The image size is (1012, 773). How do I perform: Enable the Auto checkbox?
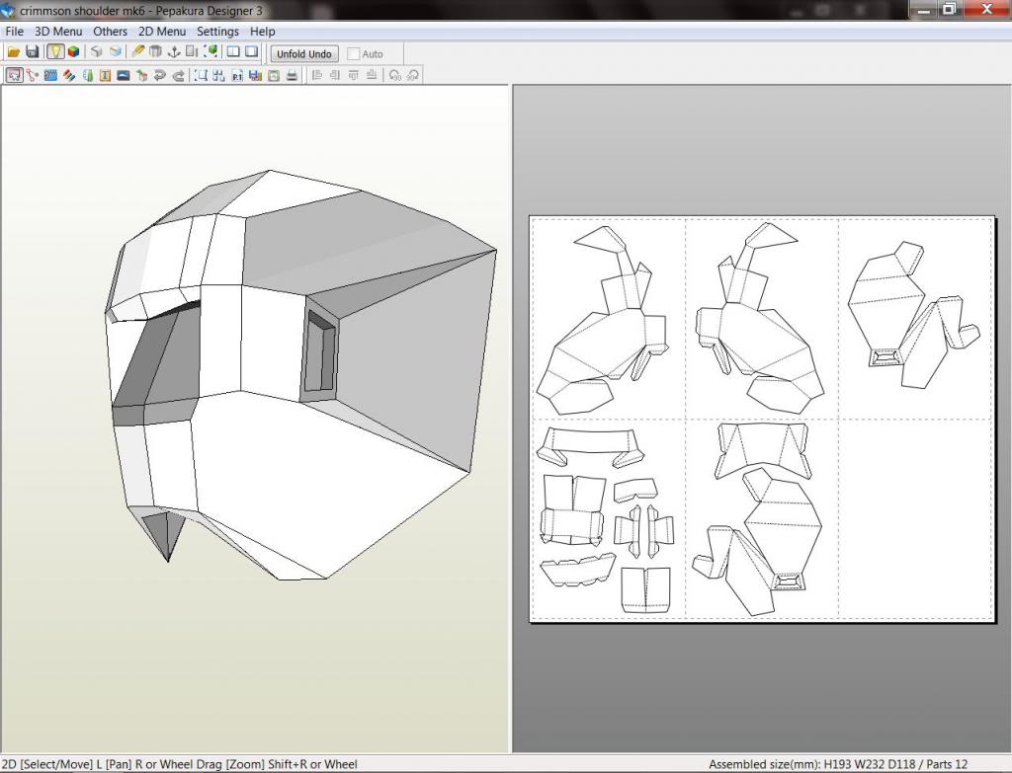(354, 54)
